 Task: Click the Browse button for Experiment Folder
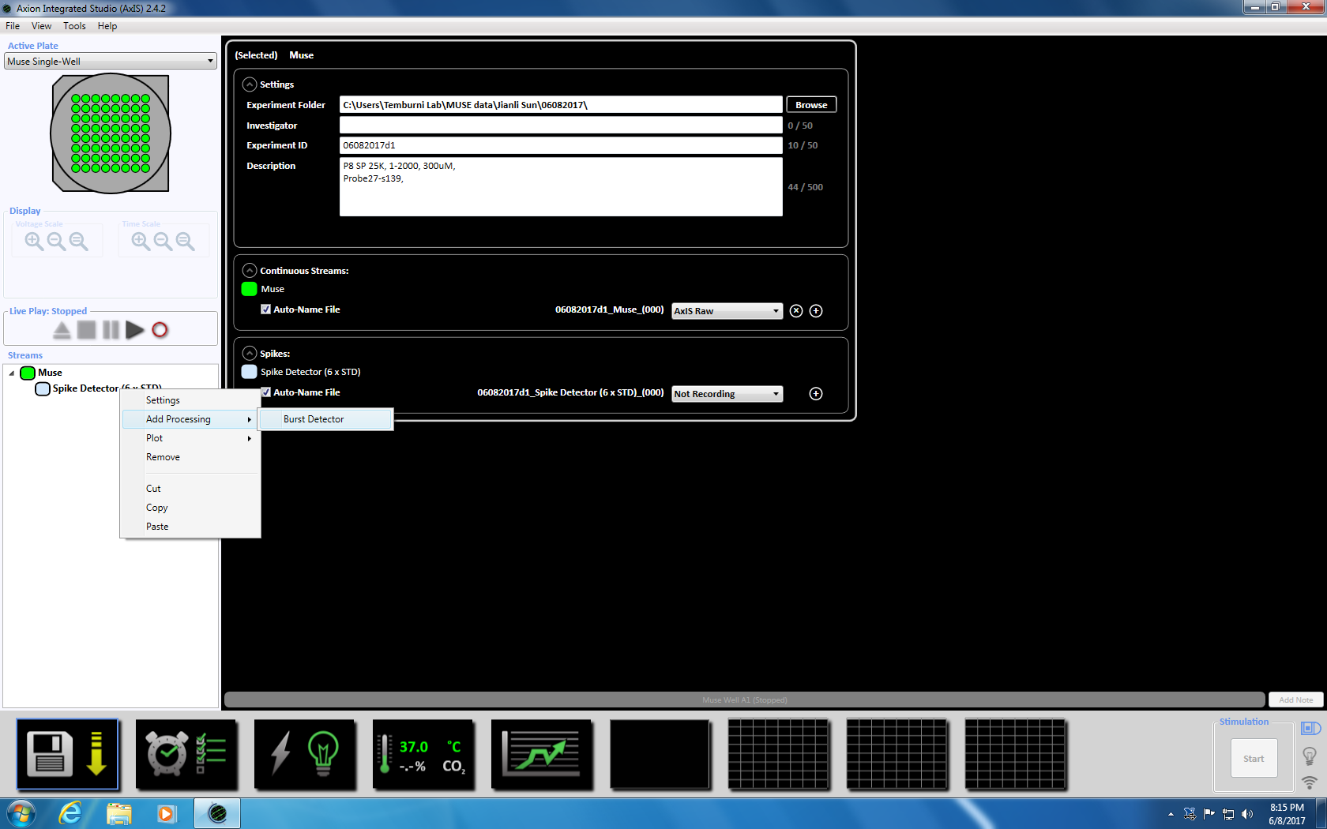coord(811,105)
